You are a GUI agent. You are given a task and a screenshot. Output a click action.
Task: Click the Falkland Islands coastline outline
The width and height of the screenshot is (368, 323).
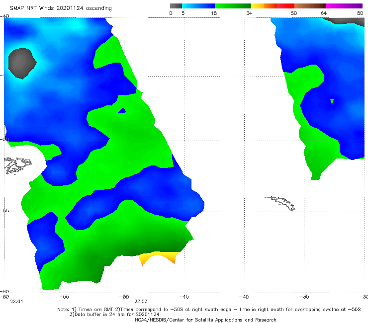pyautogui.click(x=17, y=165)
